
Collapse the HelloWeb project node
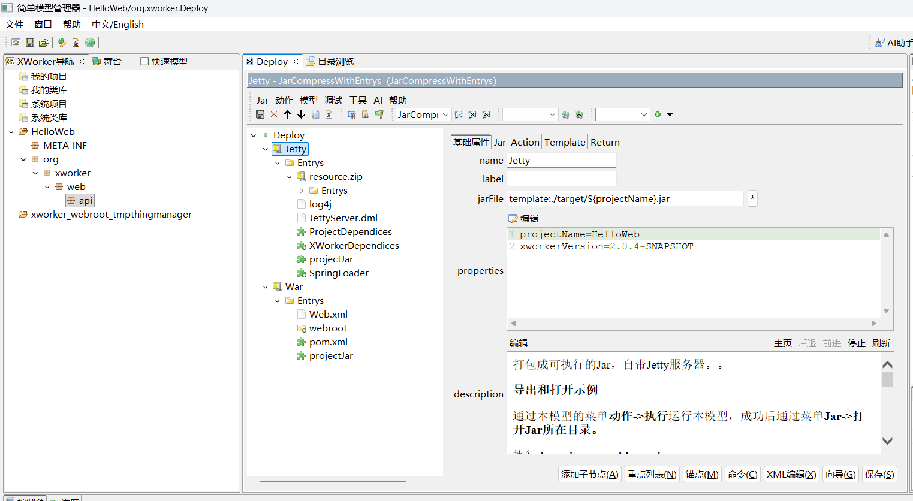(11, 131)
